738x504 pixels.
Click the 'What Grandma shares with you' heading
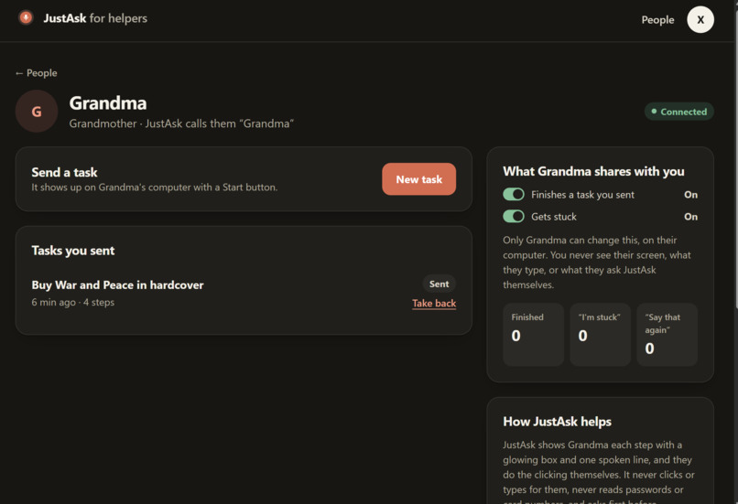[x=593, y=172]
